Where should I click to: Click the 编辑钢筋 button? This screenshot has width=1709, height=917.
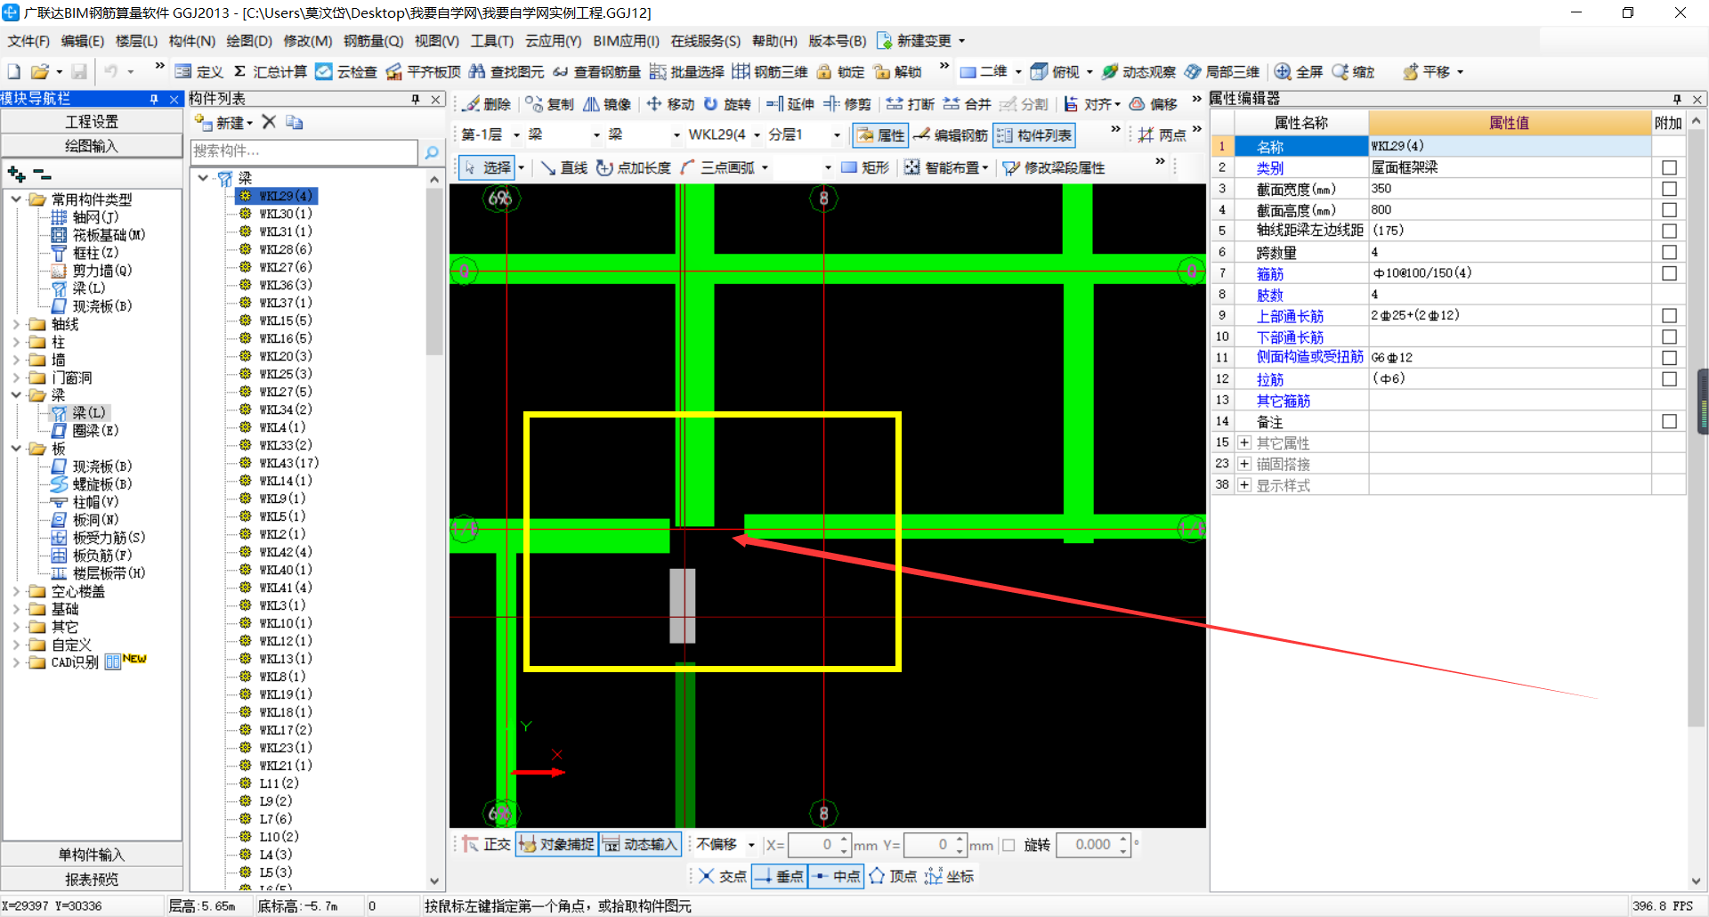951,134
